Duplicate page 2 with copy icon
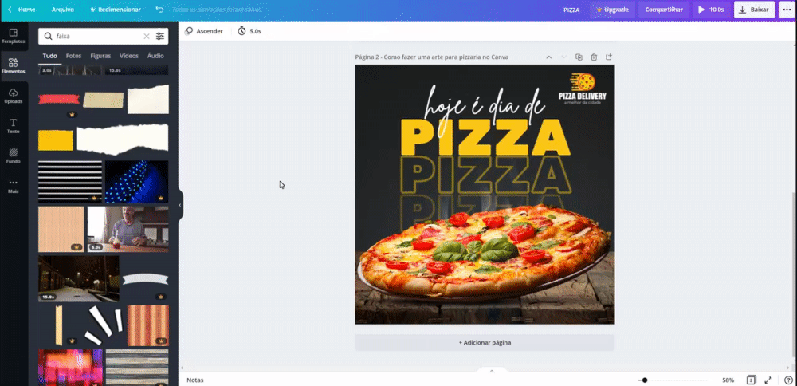This screenshot has height=386, width=797. 579,57
